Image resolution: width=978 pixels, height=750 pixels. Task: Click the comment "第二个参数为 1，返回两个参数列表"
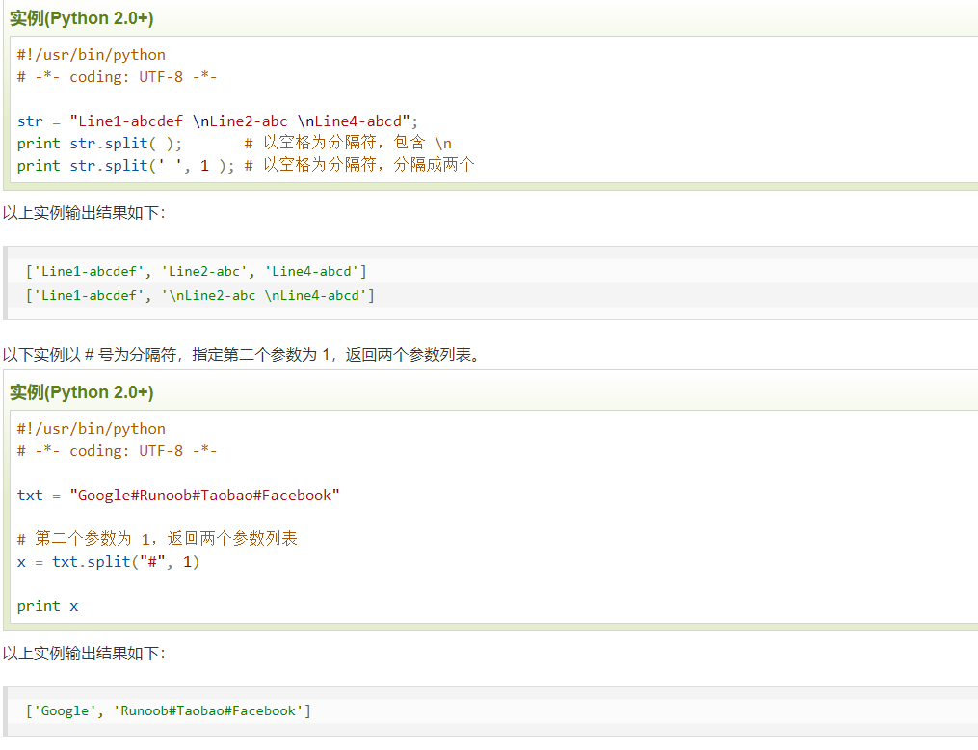[157, 538]
